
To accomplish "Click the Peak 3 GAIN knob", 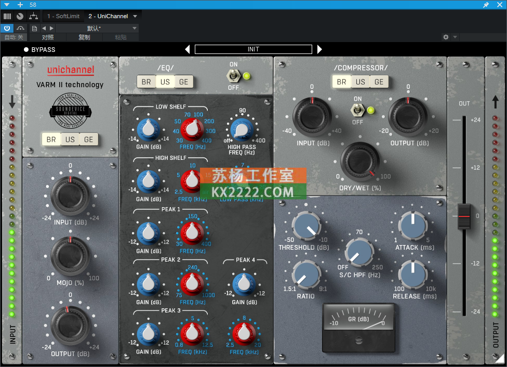I will [x=149, y=334].
